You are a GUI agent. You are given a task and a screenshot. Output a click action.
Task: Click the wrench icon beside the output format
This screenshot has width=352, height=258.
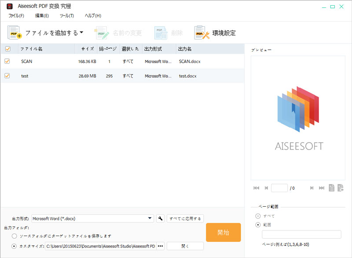[160, 218]
